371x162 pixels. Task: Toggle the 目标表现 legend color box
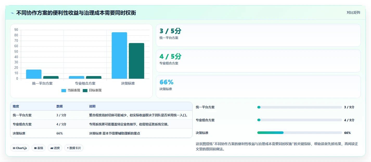(85, 90)
